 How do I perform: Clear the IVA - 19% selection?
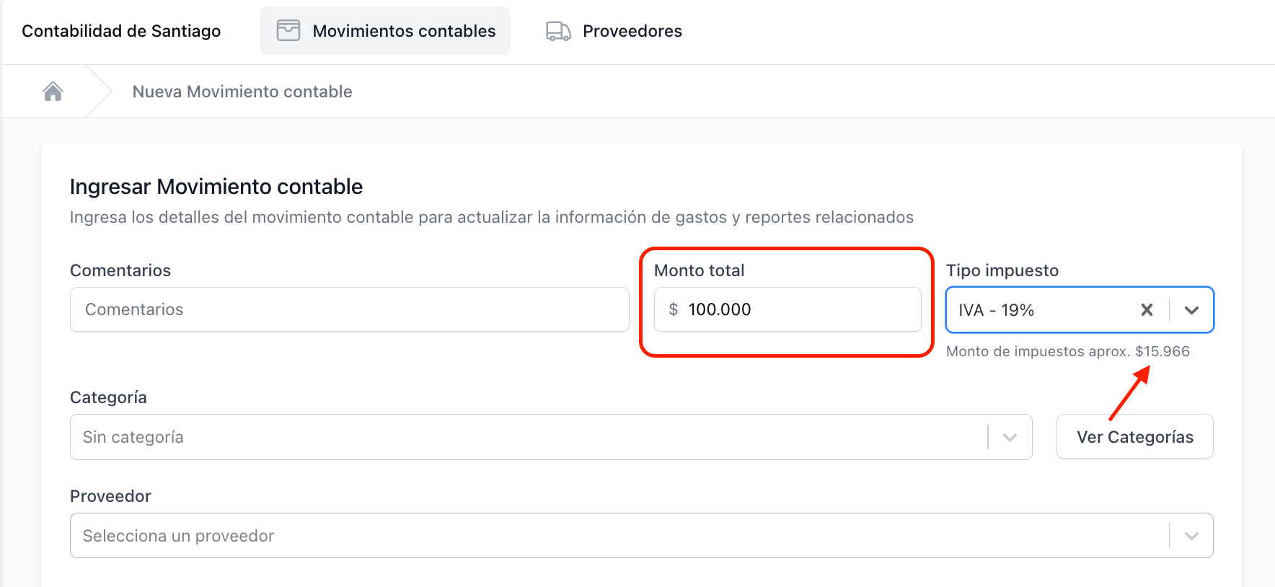[1147, 310]
